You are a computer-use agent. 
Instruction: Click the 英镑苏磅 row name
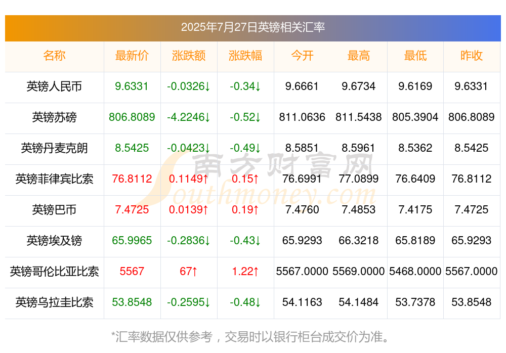pos(54,117)
